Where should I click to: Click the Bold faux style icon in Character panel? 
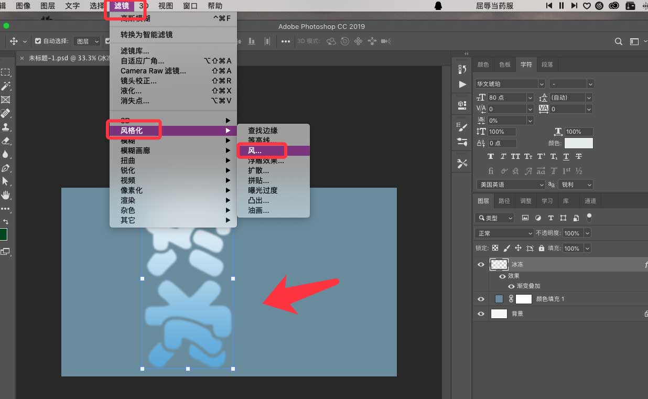(x=491, y=156)
